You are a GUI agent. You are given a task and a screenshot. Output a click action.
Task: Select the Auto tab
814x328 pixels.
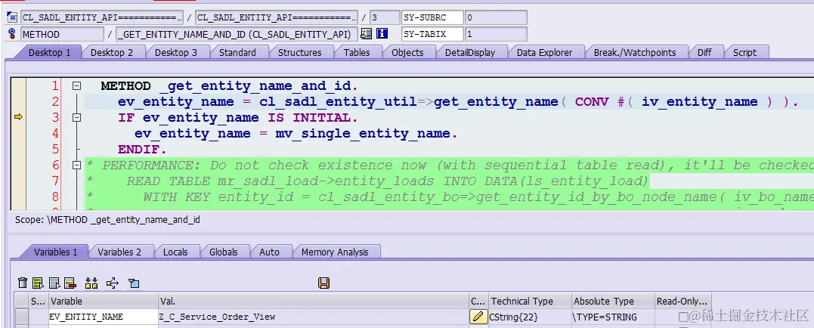tap(269, 252)
